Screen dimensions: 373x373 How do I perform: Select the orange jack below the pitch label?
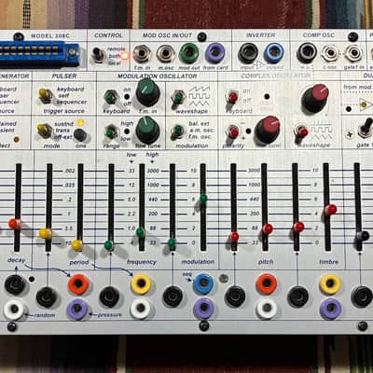pos(267,283)
